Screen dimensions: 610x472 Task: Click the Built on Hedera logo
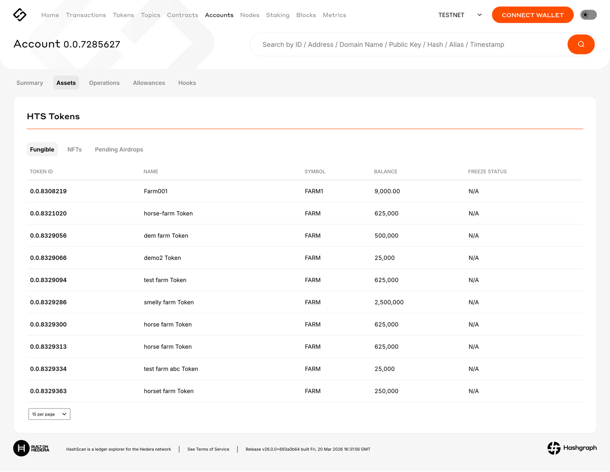click(x=31, y=448)
